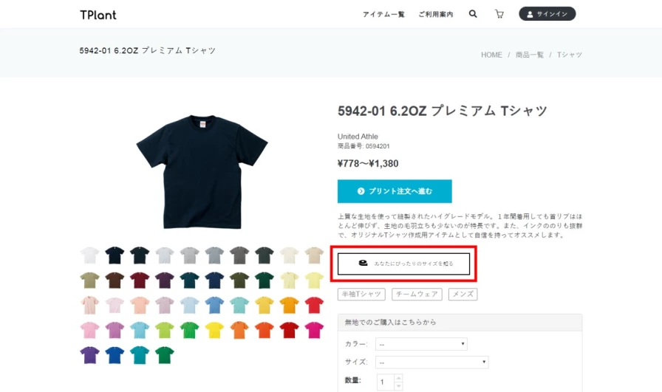Open the ご利用案内 menu item

point(435,14)
